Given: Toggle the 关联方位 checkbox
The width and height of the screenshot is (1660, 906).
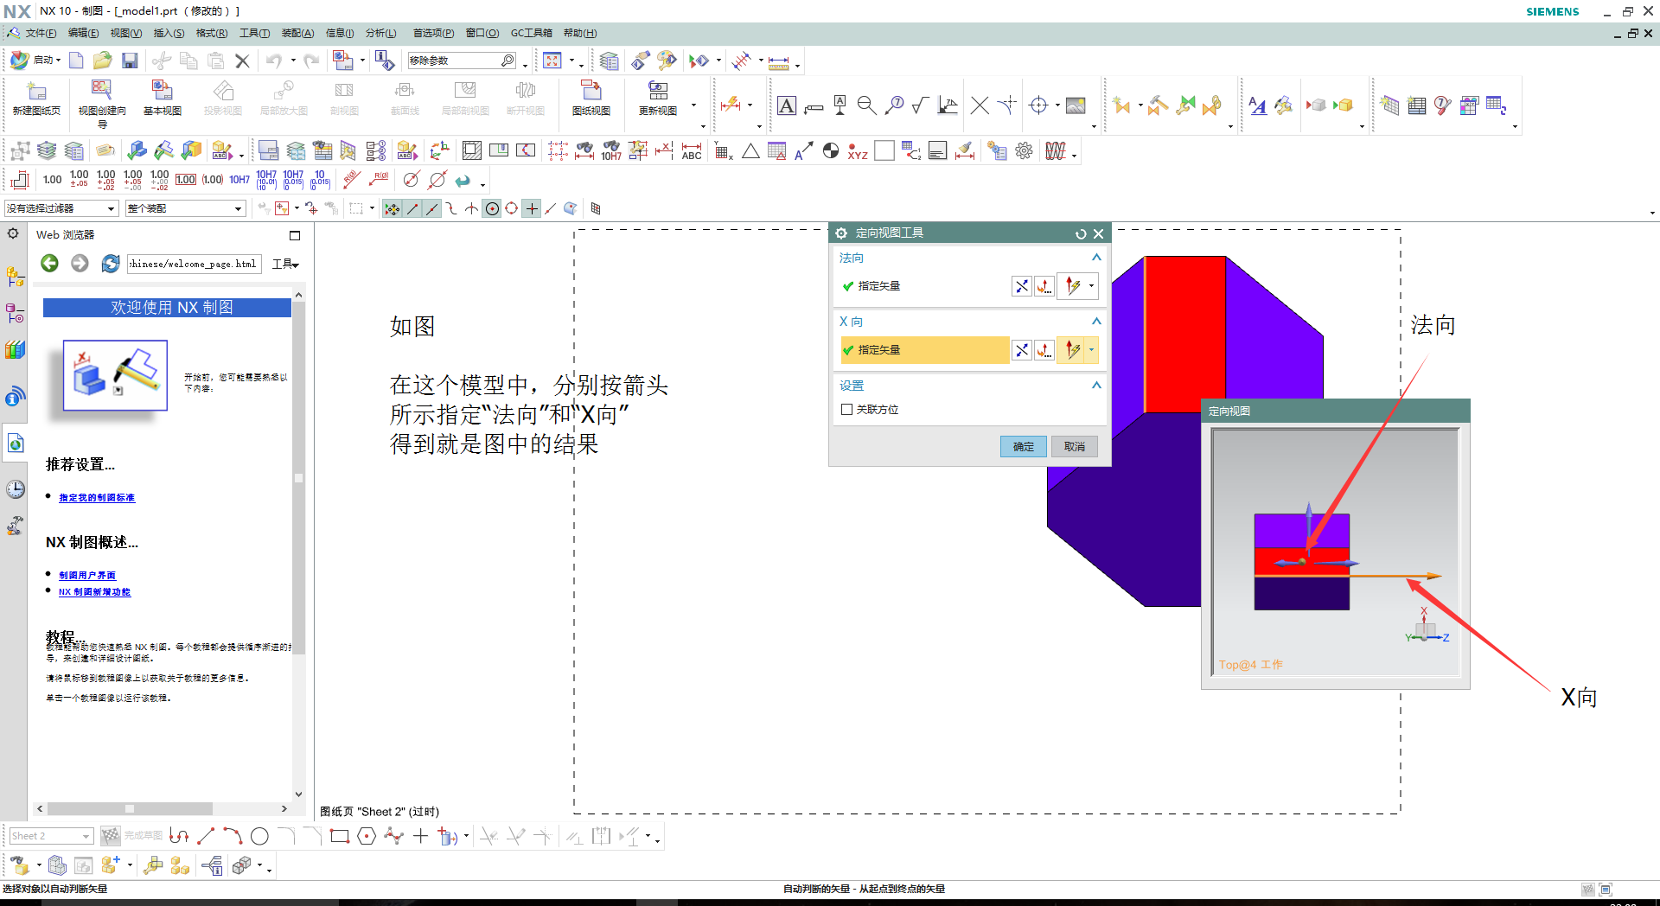Looking at the screenshot, I should point(847,410).
